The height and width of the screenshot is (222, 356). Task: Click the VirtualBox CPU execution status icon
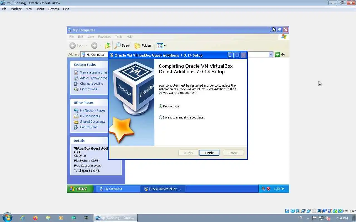330,211
